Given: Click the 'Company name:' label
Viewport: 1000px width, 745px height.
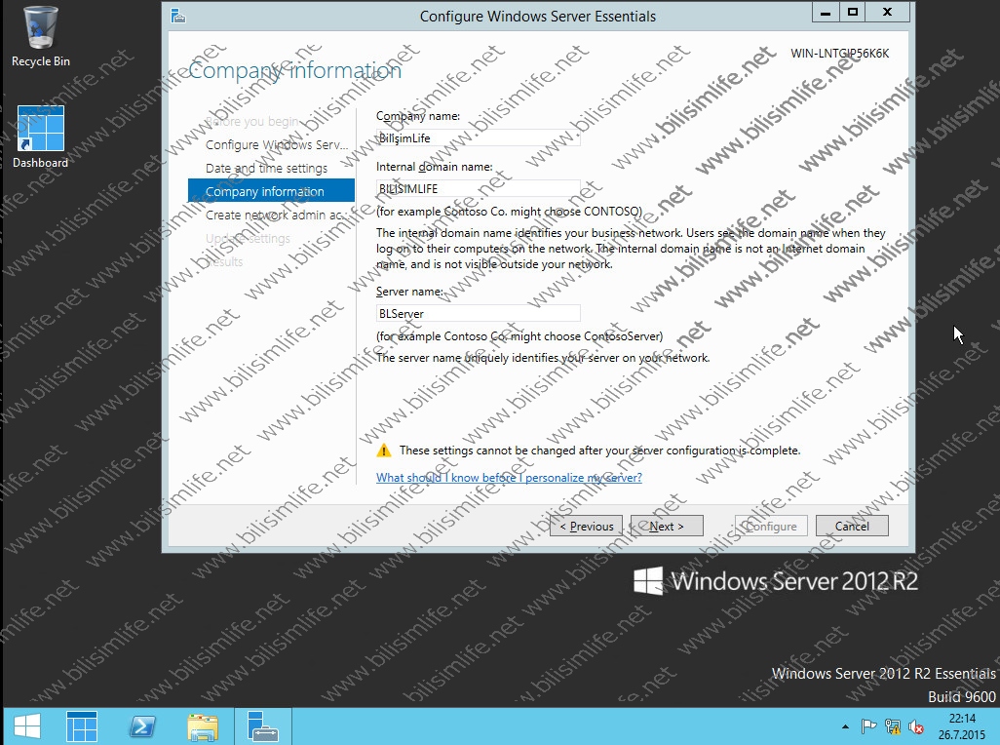Looking at the screenshot, I should click(418, 116).
